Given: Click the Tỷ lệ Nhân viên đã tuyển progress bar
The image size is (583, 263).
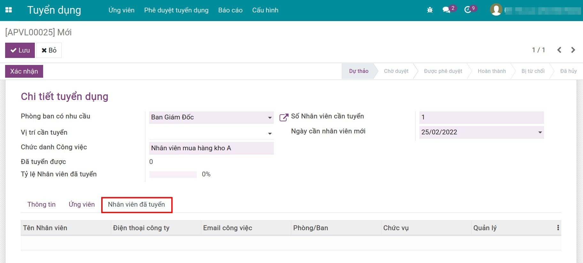Looking at the screenshot, I should [173, 174].
